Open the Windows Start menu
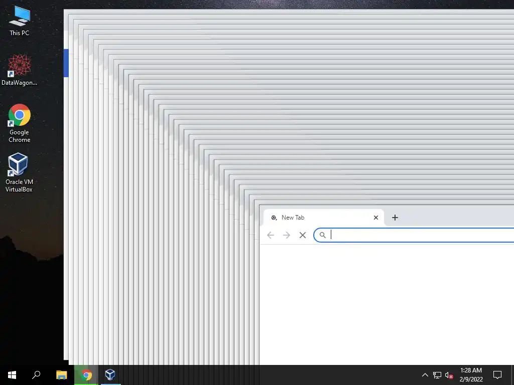Image resolution: width=514 pixels, height=385 pixels. 12,375
